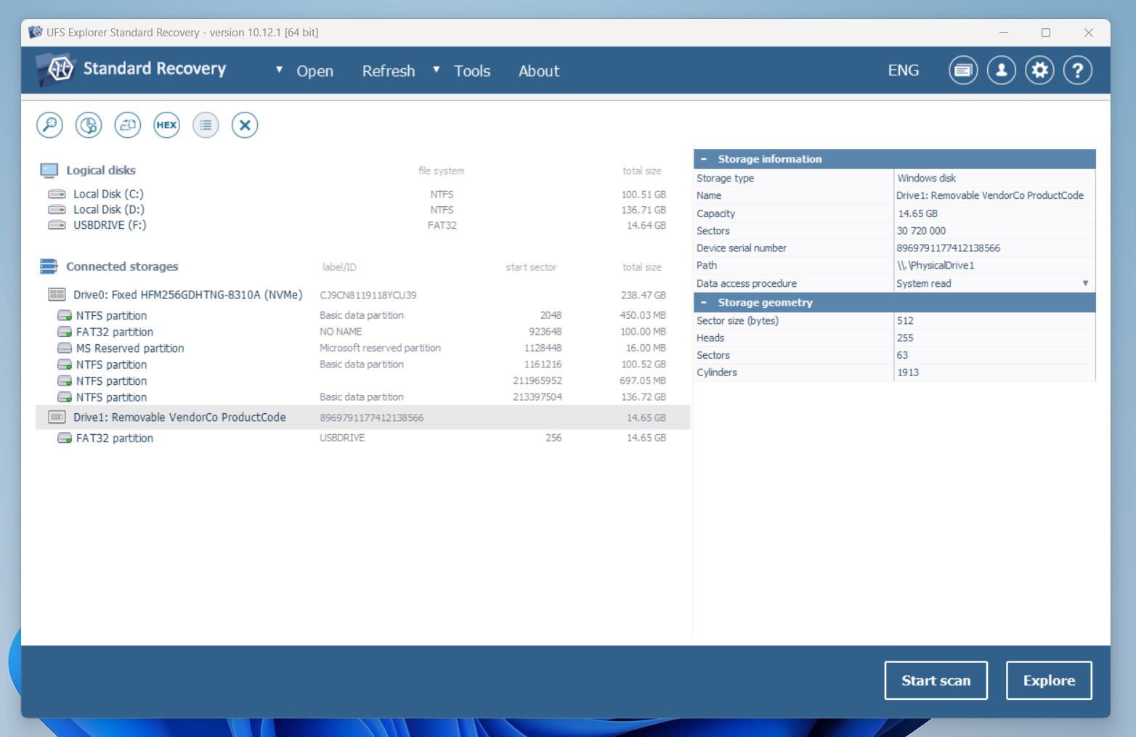Click the Storage type value Windows disk
The image size is (1136, 737).
coord(927,178)
